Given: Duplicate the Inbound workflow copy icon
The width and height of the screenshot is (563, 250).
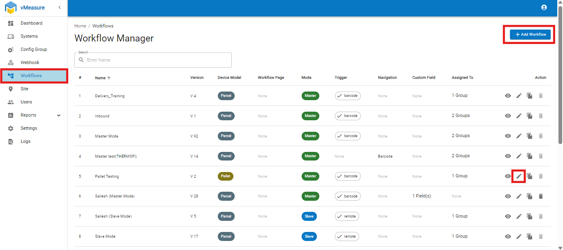Looking at the screenshot, I should tap(530, 116).
